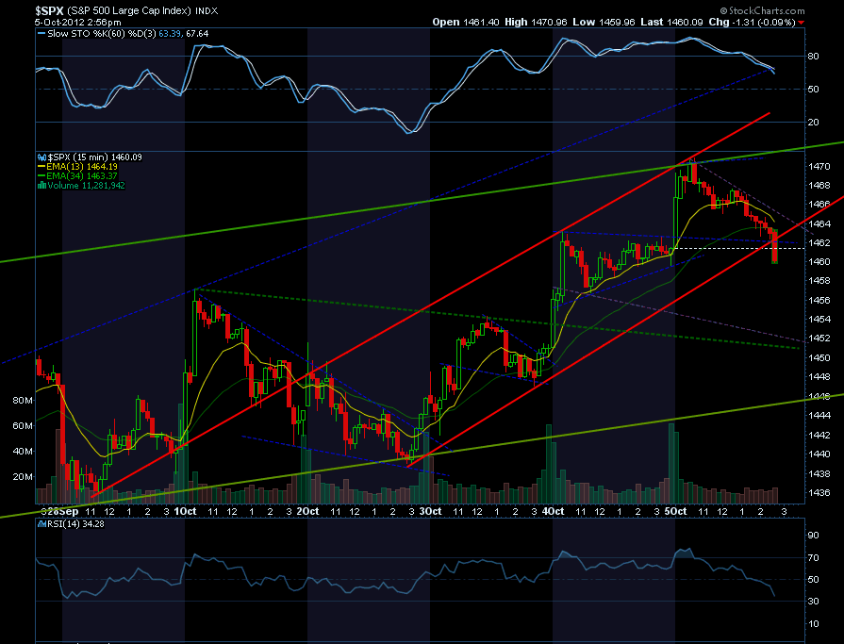Screen dimensions: 844x644
Task: Click the green line marker before EMA(34)
Action: [41, 176]
